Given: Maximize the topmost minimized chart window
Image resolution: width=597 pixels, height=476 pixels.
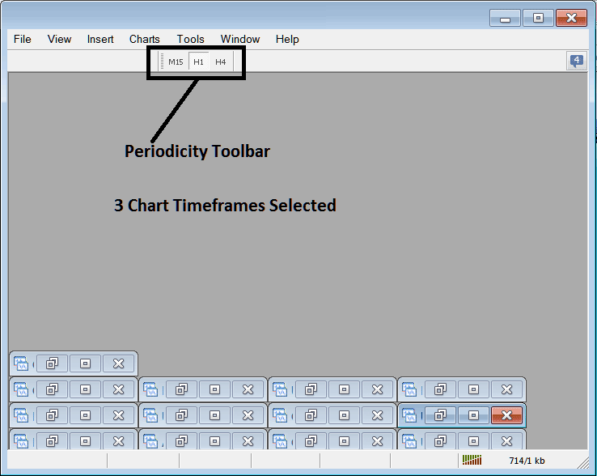Looking at the screenshot, I should [x=85, y=363].
